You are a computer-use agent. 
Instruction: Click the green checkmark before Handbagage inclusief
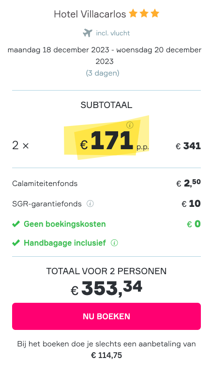click(16, 243)
